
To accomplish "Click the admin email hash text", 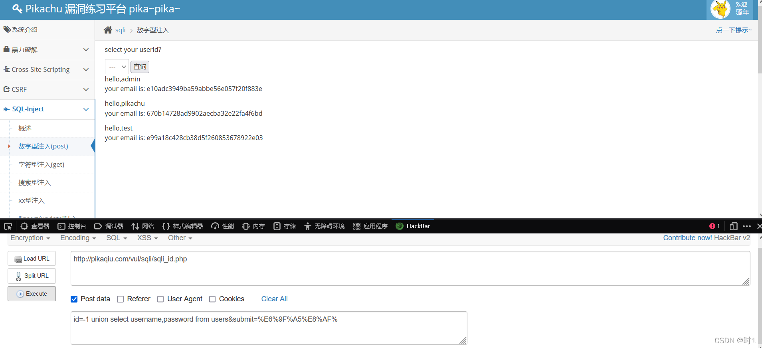I will point(204,89).
